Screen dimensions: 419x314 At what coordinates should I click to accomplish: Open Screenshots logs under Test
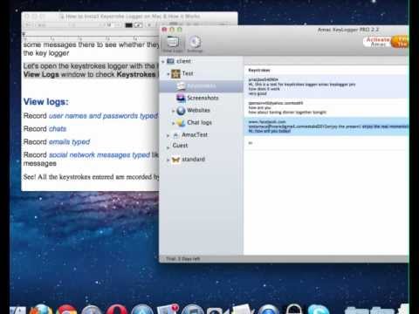click(203, 98)
